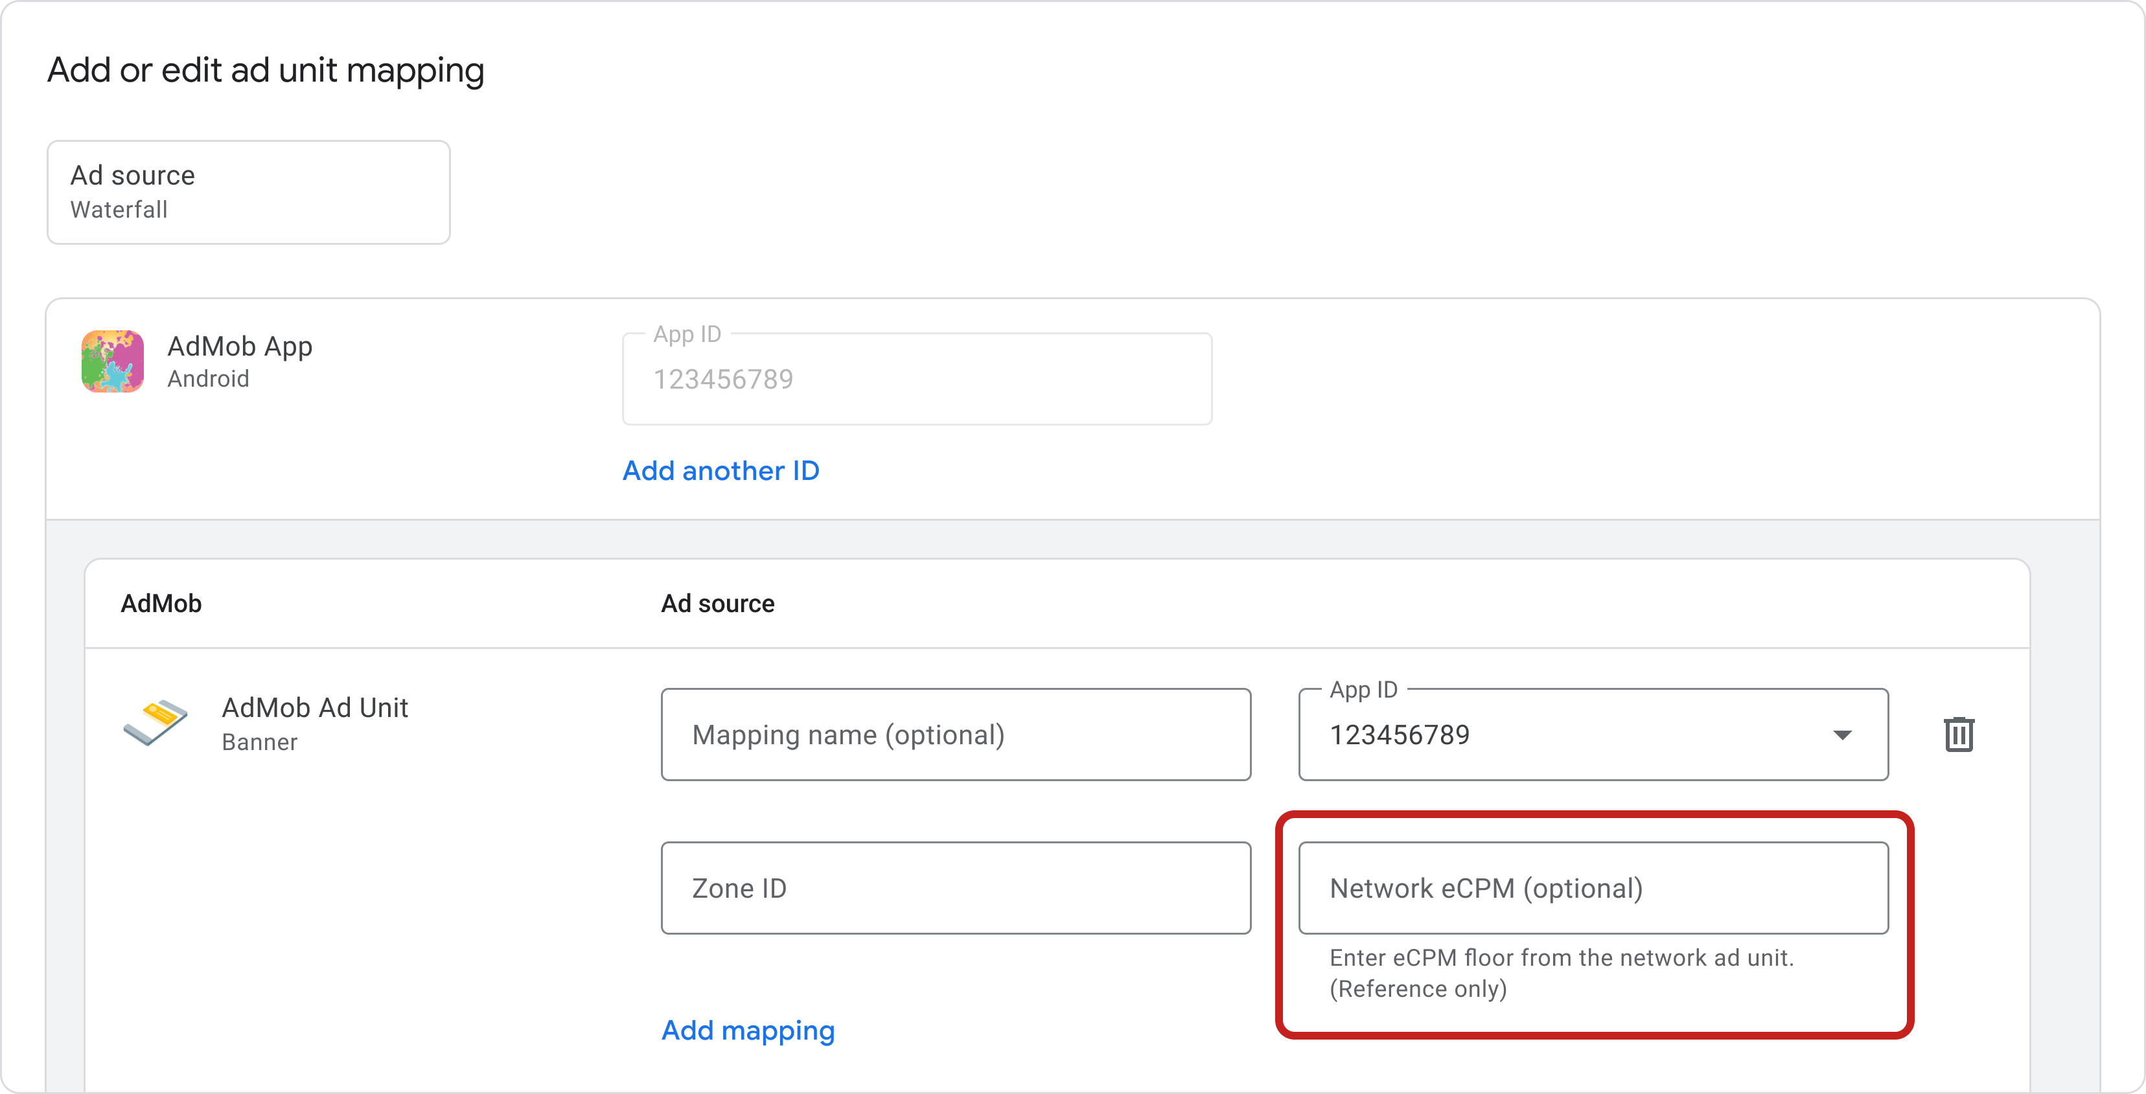This screenshot has height=1094, width=2146.
Task: Click the Add mapping link
Action: coord(747,1030)
